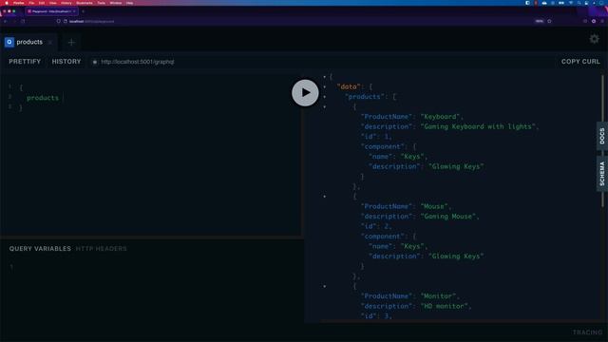Screen dimensions: 608x342
Task: Click the "HD monitor" description value
Action: [444, 306]
